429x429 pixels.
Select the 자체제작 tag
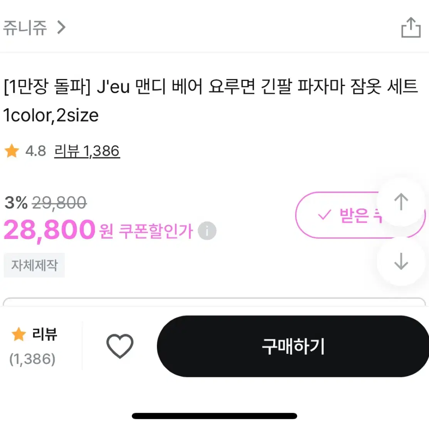pyautogui.click(x=34, y=265)
